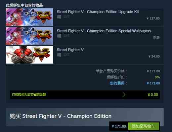Screen dimensions: 172x132
Task: Open the Street Fighter V base game thumbnail
Action: click(29, 55)
